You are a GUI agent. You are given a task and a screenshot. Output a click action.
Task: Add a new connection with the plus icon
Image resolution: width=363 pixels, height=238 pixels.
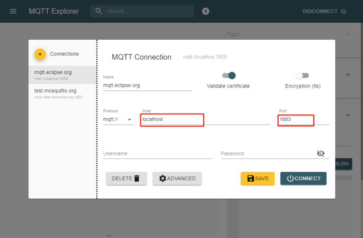(40, 54)
